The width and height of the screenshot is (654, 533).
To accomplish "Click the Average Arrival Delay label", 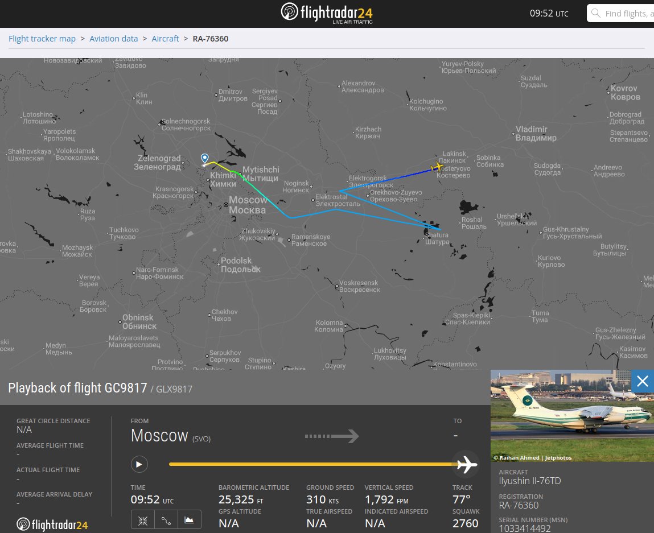I will point(54,494).
